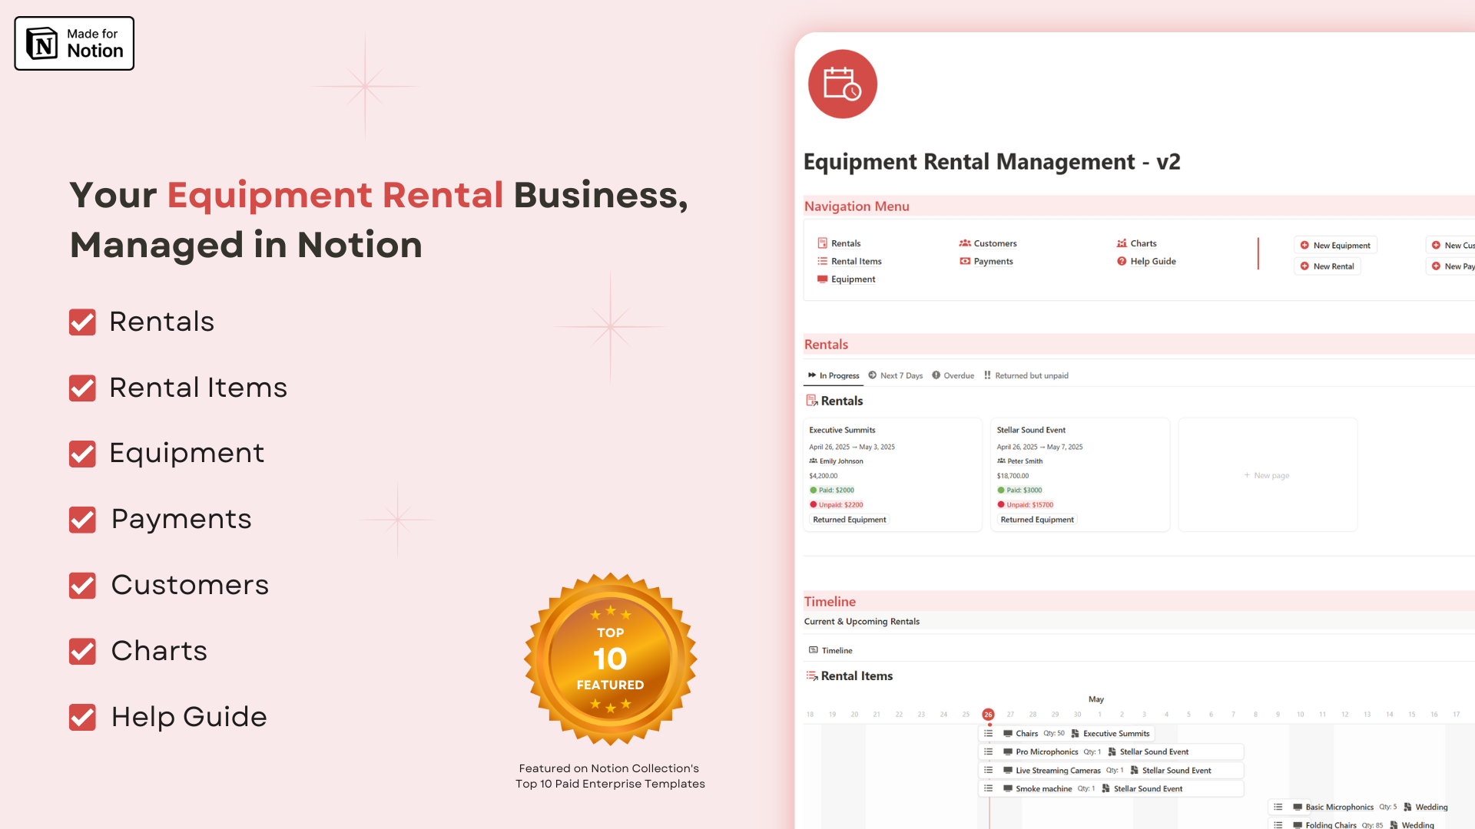Open Help Guide question mark icon
1475x829 pixels.
click(1122, 261)
